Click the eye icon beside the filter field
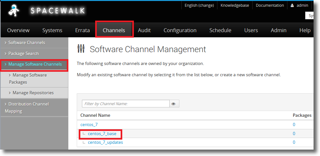 (174, 104)
